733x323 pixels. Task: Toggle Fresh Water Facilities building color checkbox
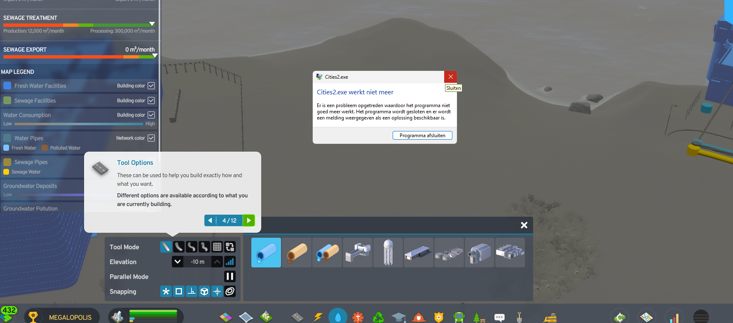click(151, 86)
